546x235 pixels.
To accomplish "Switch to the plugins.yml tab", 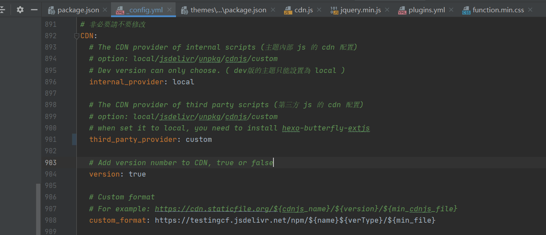I will (x=426, y=10).
